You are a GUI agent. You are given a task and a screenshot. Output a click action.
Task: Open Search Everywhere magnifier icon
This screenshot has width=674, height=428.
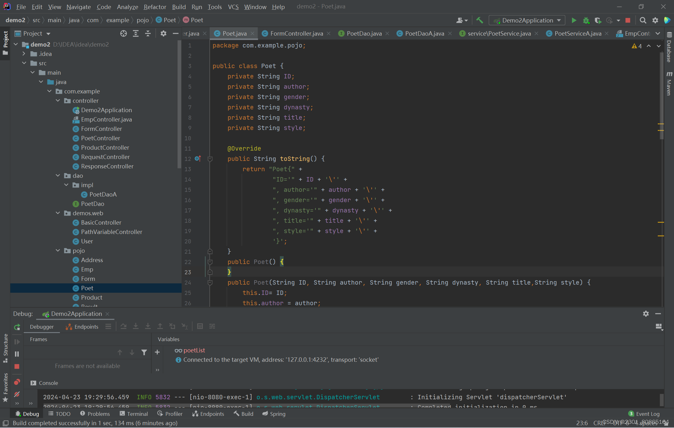(x=643, y=20)
